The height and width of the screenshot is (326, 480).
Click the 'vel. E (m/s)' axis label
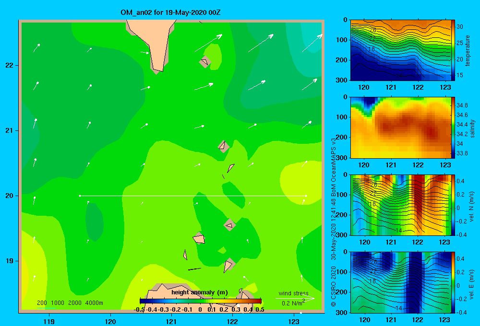[x=471, y=284]
